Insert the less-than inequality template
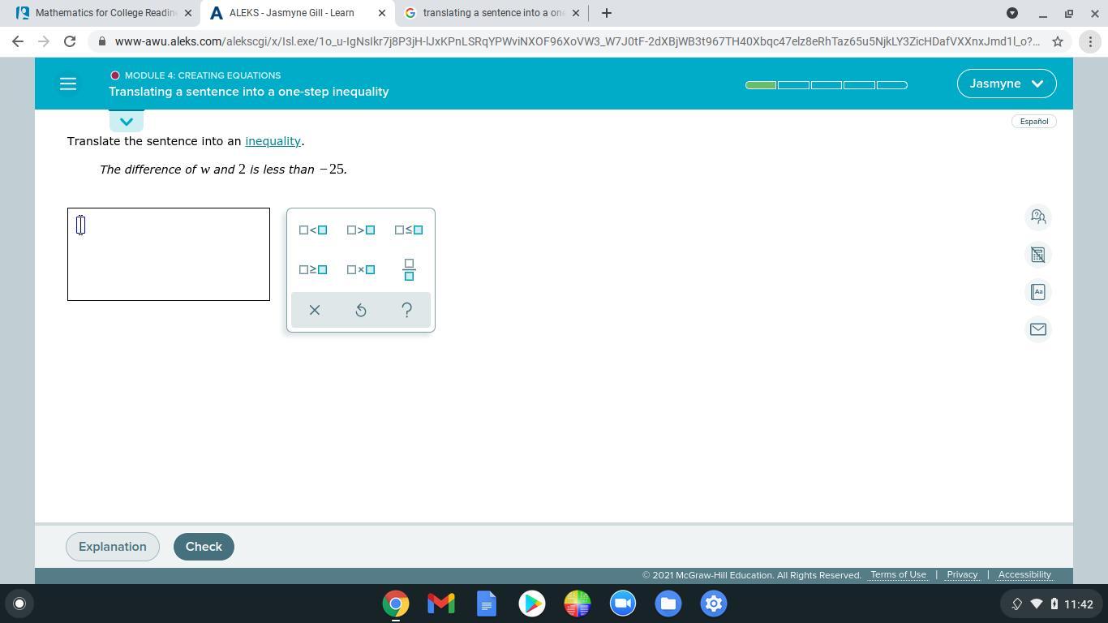The height and width of the screenshot is (623, 1108). click(x=313, y=230)
